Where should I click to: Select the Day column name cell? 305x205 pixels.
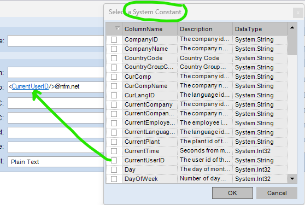coord(150,169)
